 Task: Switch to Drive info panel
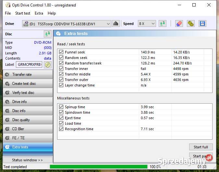pyautogui.click(x=28, y=102)
